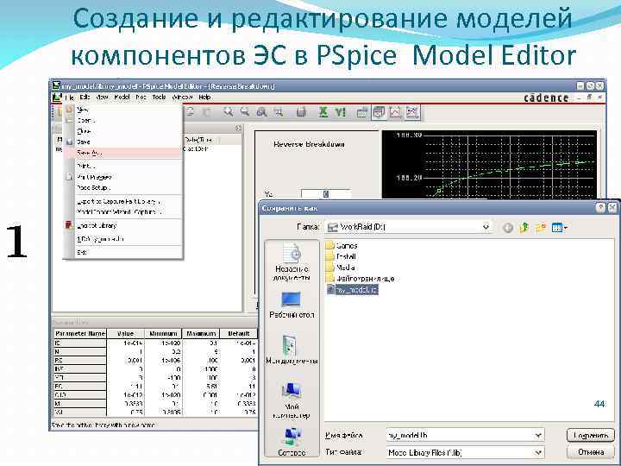Image resolution: width=621 pixels, height=466 pixels.
Task: Choose Export to Capture Part Library
Action: pyautogui.click(x=123, y=202)
